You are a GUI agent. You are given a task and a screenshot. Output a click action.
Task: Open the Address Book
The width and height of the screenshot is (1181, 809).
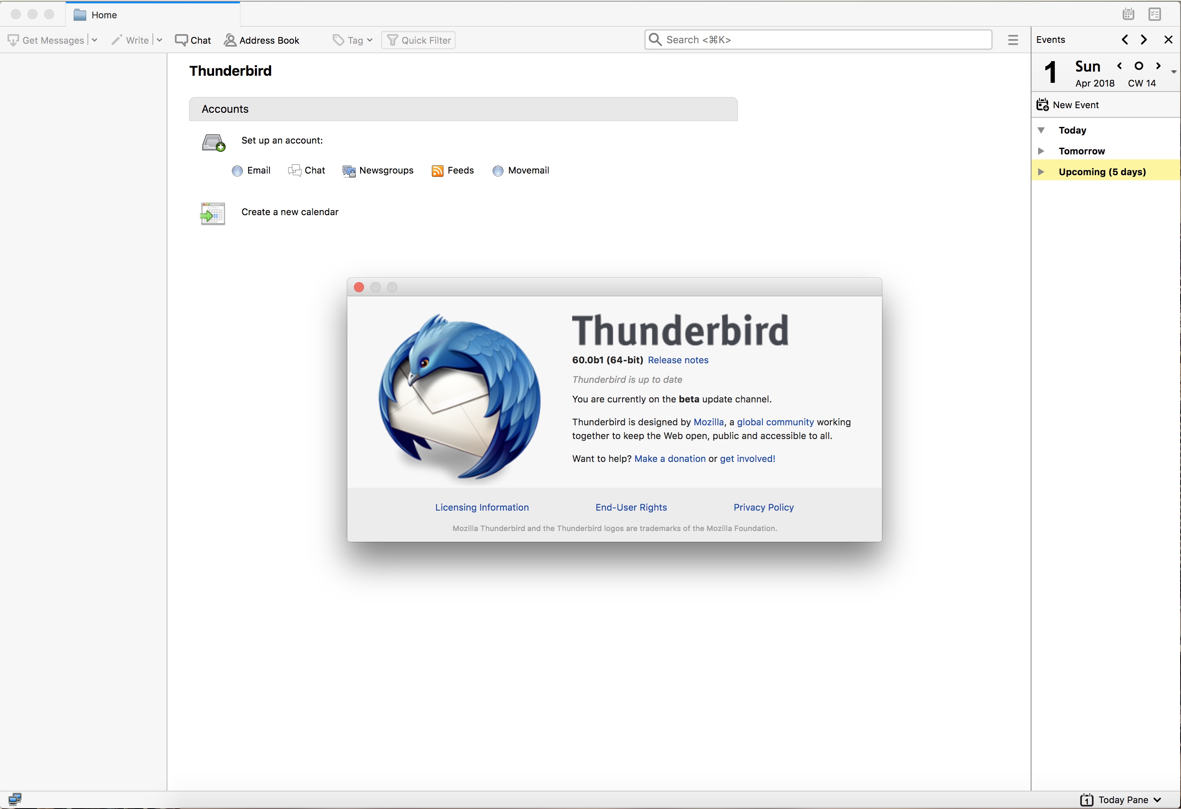pos(262,40)
